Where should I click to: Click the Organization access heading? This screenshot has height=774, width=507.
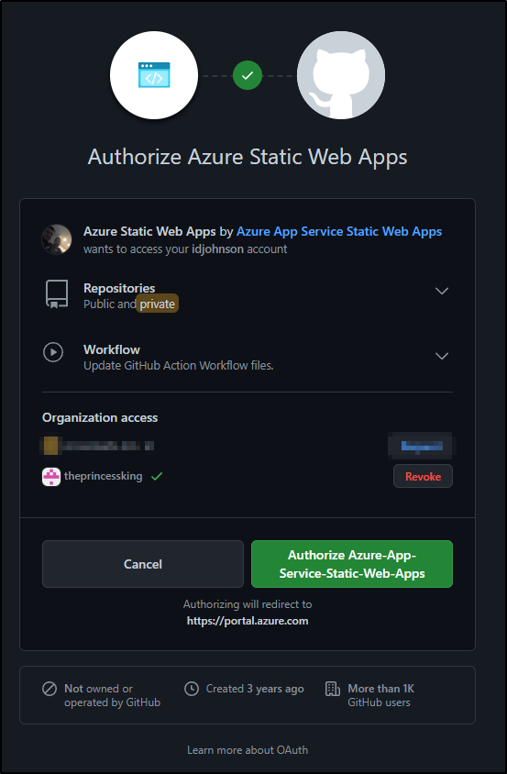pyautogui.click(x=100, y=417)
